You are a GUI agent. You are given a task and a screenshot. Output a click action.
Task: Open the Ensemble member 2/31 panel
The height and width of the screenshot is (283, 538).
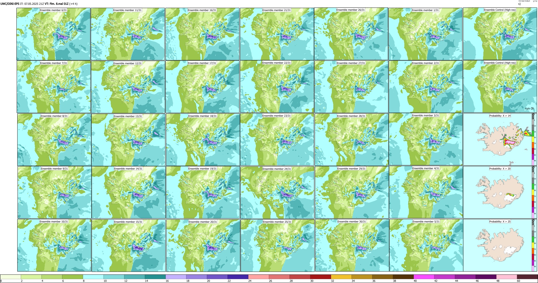pos(426,87)
